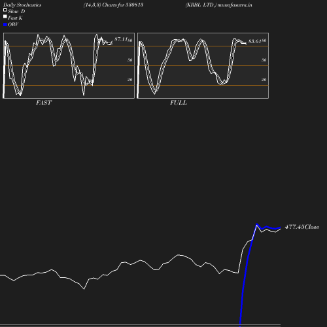Click the FULL stochastic chart panel
The height and width of the screenshot is (327, 327).
click(x=203, y=65)
